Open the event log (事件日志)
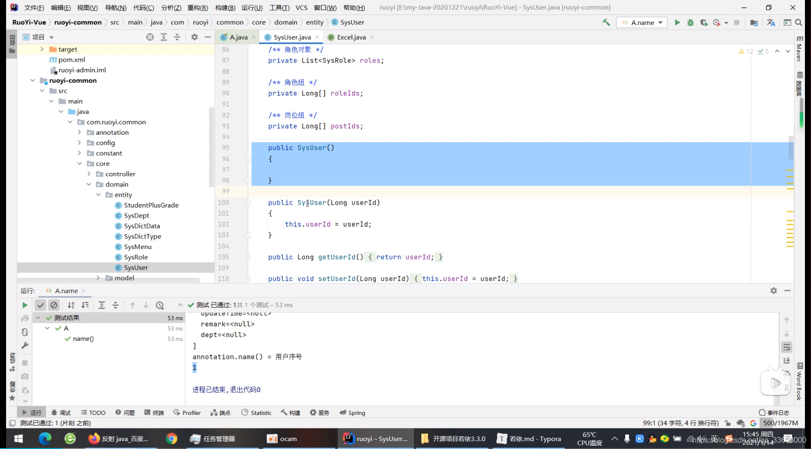Image resolution: width=811 pixels, height=449 pixels. click(774, 413)
